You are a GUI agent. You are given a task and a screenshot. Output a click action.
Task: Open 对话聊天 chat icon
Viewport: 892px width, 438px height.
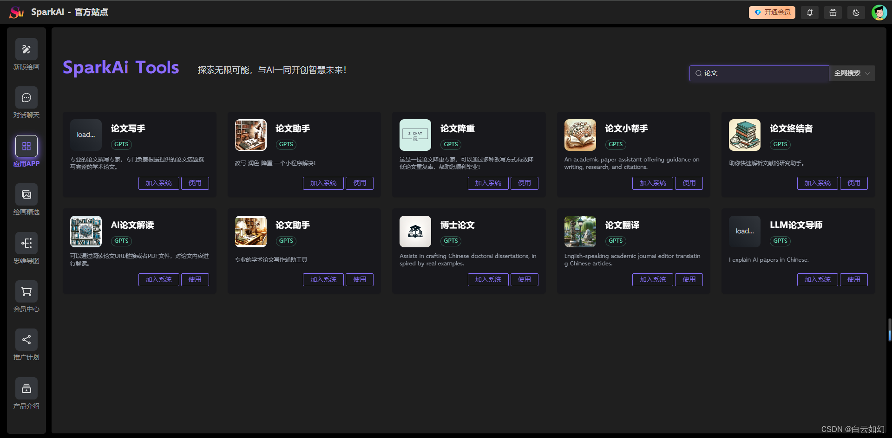pos(26,97)
